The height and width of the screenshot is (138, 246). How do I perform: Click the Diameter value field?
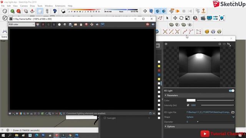187,122
